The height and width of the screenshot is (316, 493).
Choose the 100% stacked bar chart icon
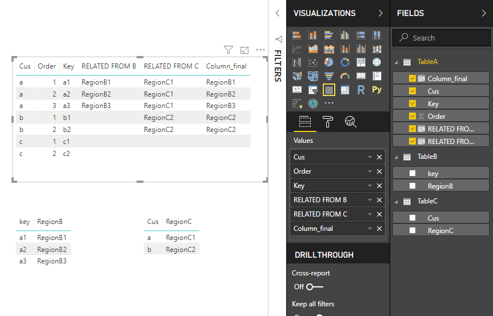tap(361, 35)
